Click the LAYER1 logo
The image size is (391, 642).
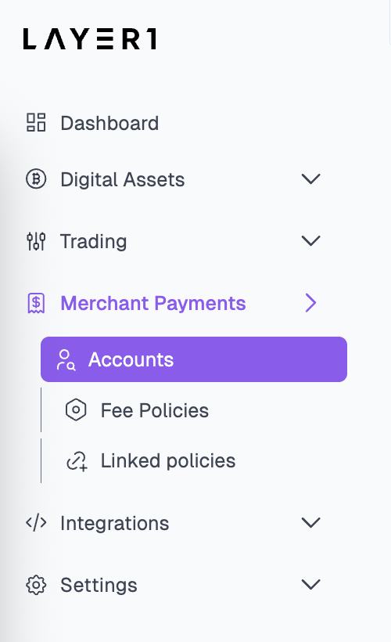pyautogui.click(x=90, y=39)
